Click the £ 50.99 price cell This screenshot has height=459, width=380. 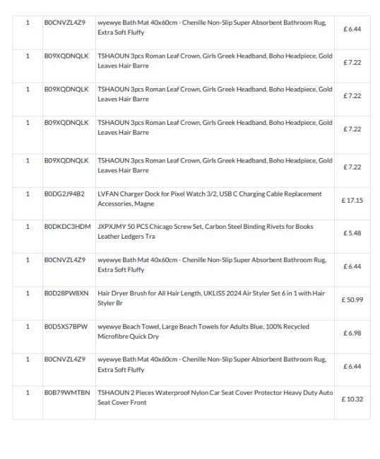coord(352,300)
